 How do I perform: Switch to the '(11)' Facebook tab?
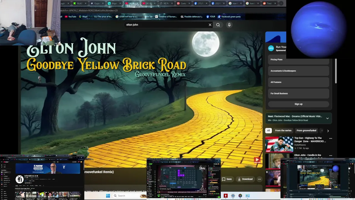201,3
